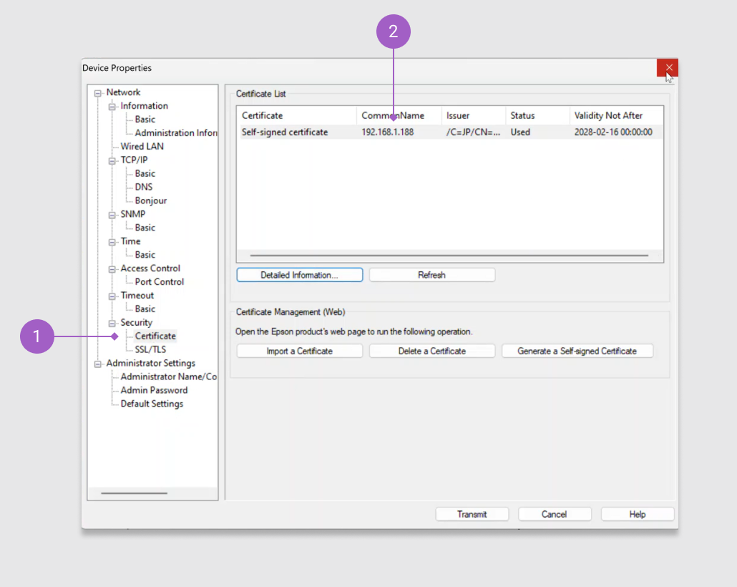The height and width of the screenshot is (587, 737).
Task: Collapse the Administrator Settings tree node
Action: (98, 364)
